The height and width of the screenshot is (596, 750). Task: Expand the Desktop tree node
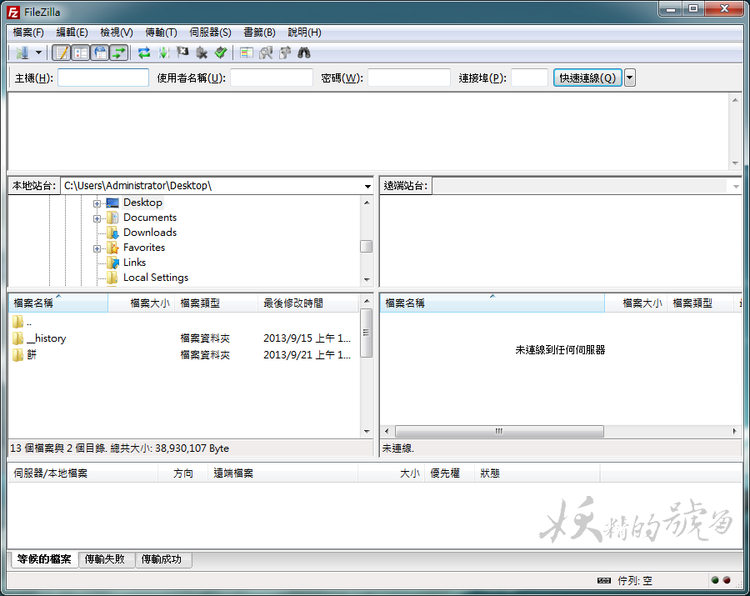tap(97, 203)
